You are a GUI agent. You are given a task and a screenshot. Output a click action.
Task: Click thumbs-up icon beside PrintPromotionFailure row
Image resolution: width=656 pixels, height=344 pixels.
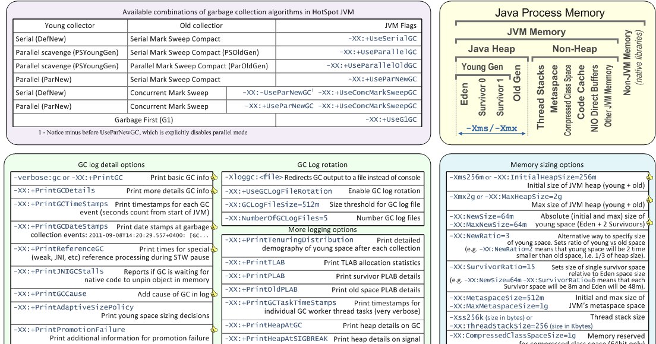click(x=214, y=330)
